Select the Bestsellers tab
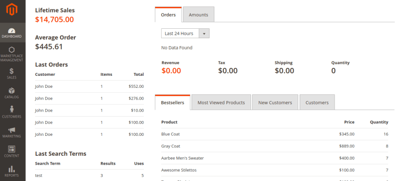This screenshot has height=181, width=397. 172,103
